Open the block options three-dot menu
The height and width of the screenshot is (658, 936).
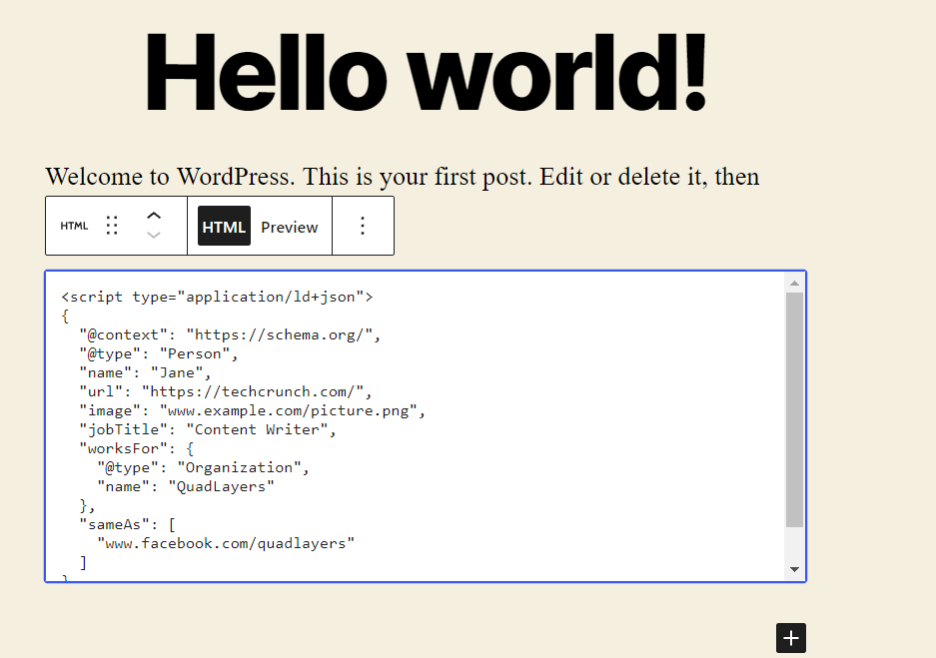coord(363,226)
